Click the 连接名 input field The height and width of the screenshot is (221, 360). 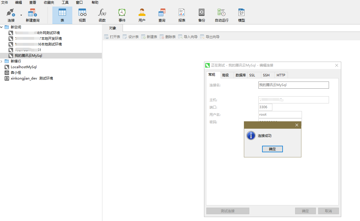[294, 85]
